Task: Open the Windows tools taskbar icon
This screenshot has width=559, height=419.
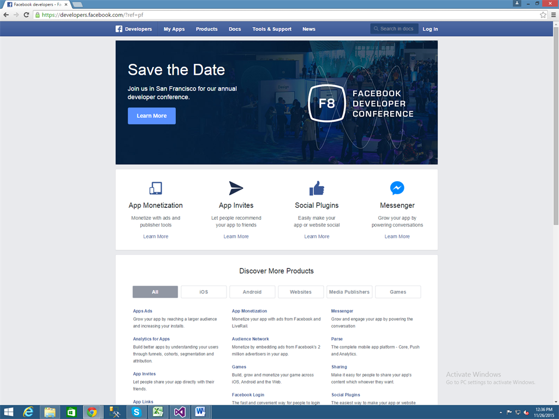Action: tap(115, 412)
